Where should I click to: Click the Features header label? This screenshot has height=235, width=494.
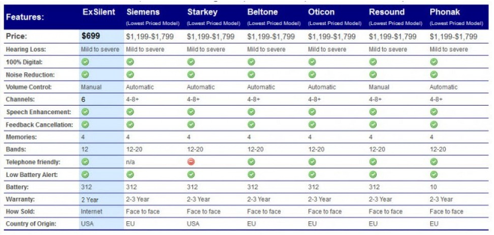click(x=25, y=17)
